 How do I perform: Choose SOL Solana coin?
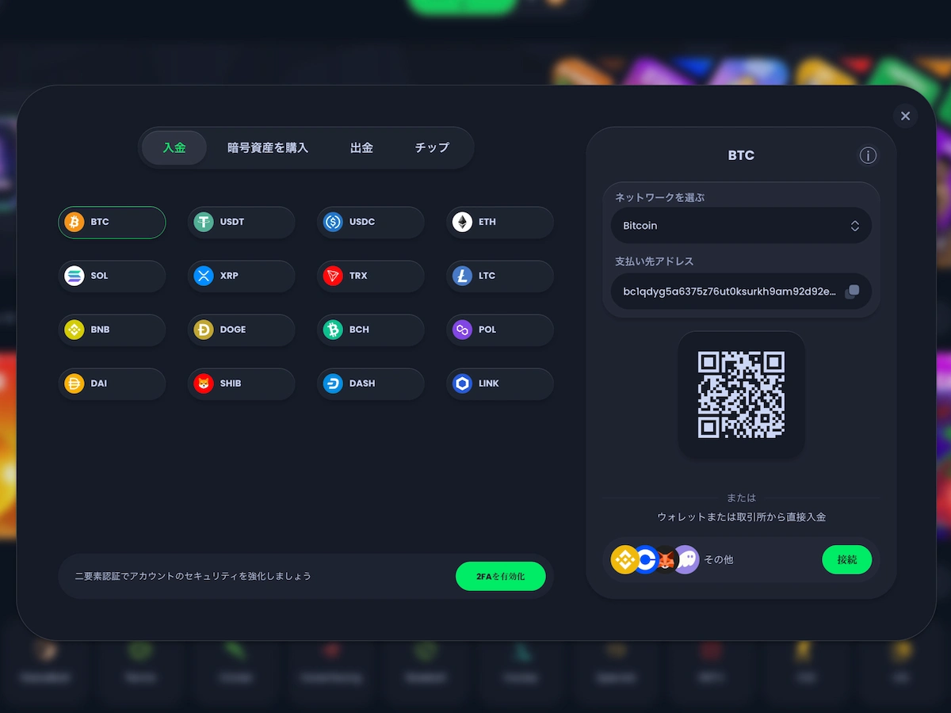pos(112,276)
